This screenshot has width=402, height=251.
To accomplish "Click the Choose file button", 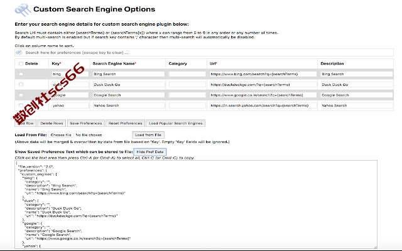I will 61,135.
